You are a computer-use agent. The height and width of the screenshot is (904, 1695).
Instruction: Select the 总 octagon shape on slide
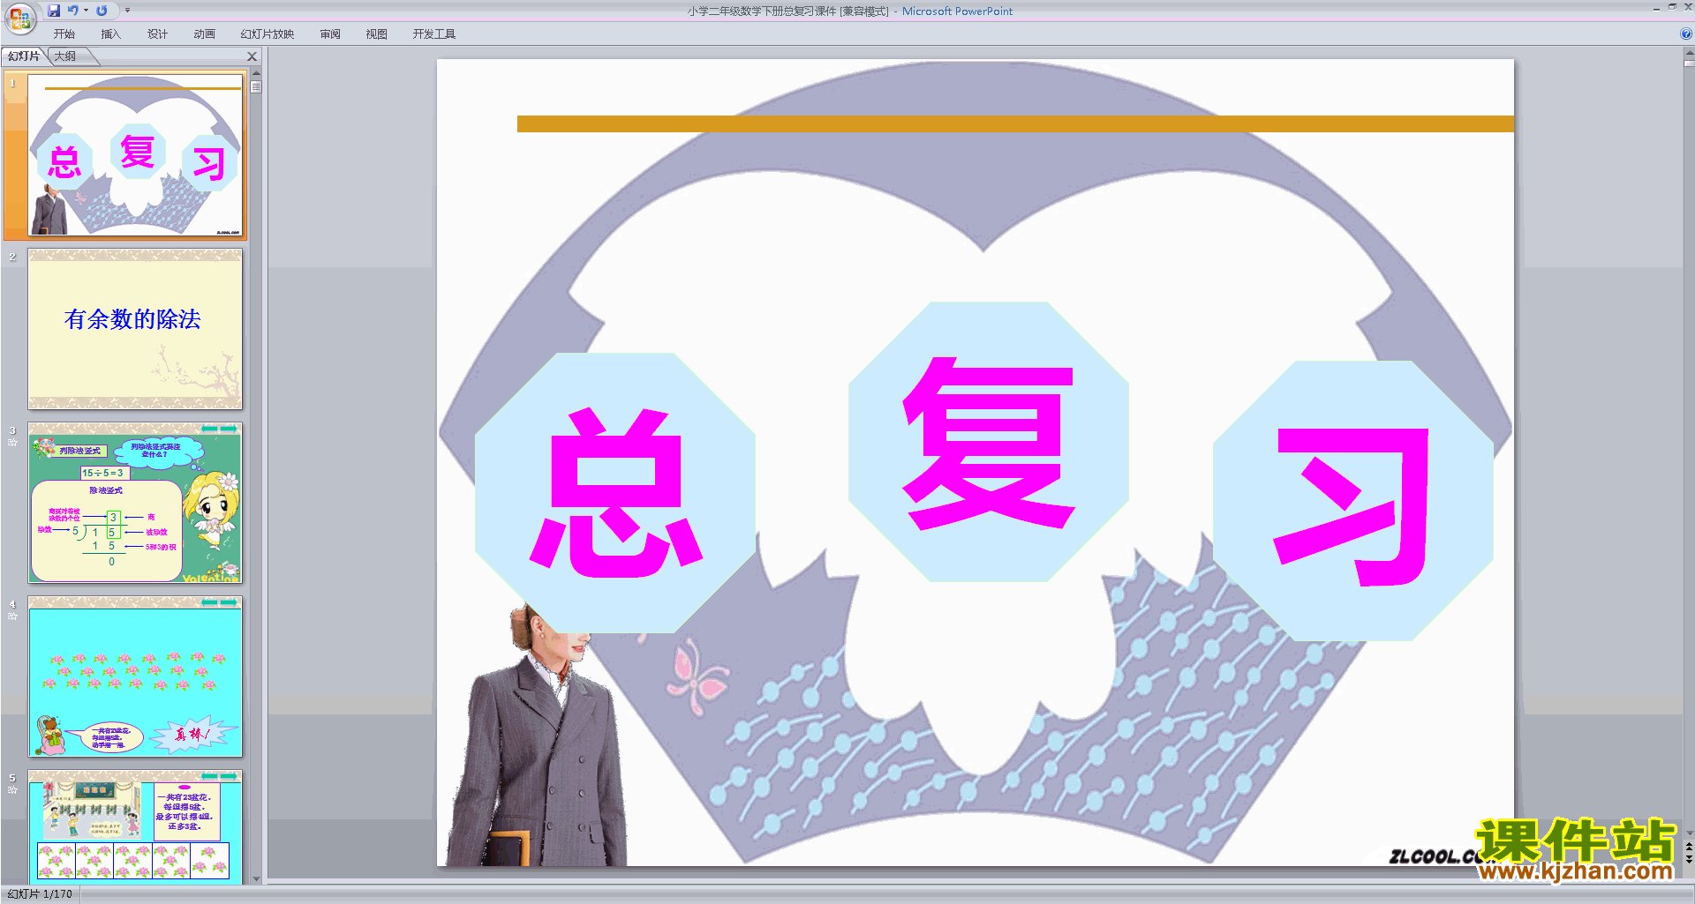[615, 493]
